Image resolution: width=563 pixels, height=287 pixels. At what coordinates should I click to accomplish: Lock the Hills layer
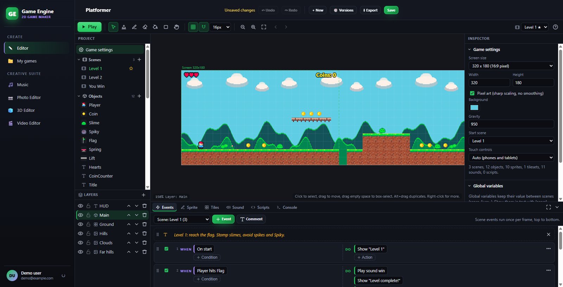pyautogui.click(x=88, y=233)
